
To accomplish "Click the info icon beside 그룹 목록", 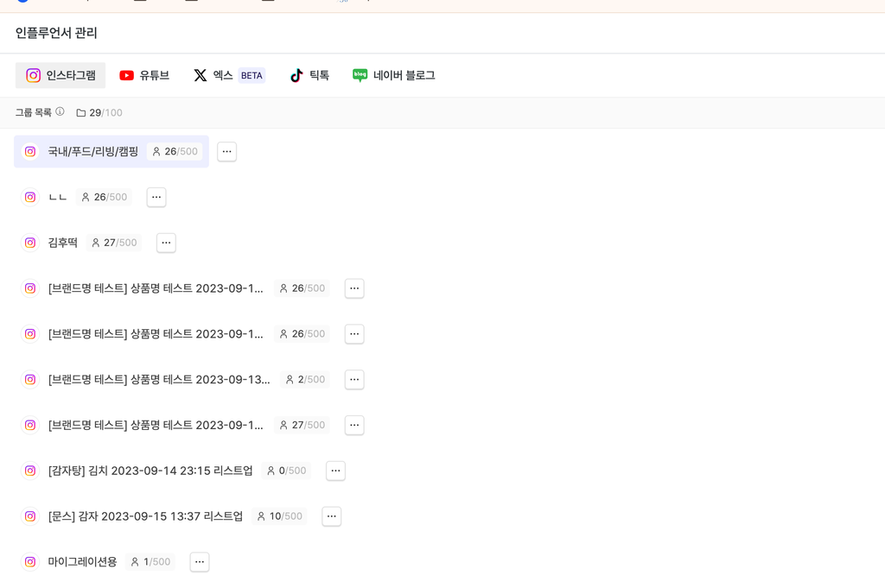I will pyautogui.click(x=60, y=111).
